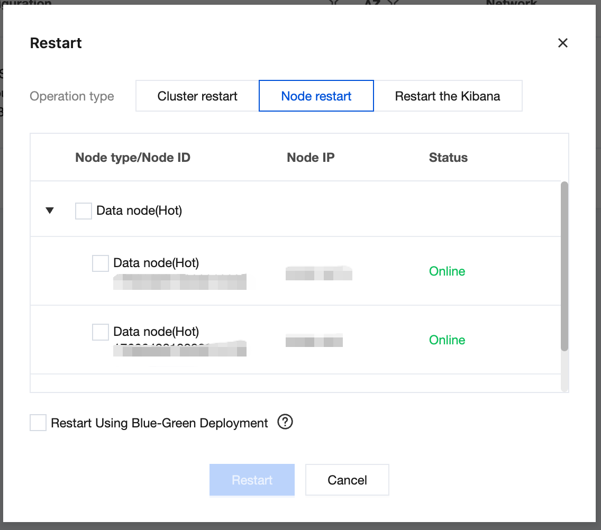Click the help icon beside Blue-Green Deployment
Viewport: 601px width, 530px height.
point(285,422)
